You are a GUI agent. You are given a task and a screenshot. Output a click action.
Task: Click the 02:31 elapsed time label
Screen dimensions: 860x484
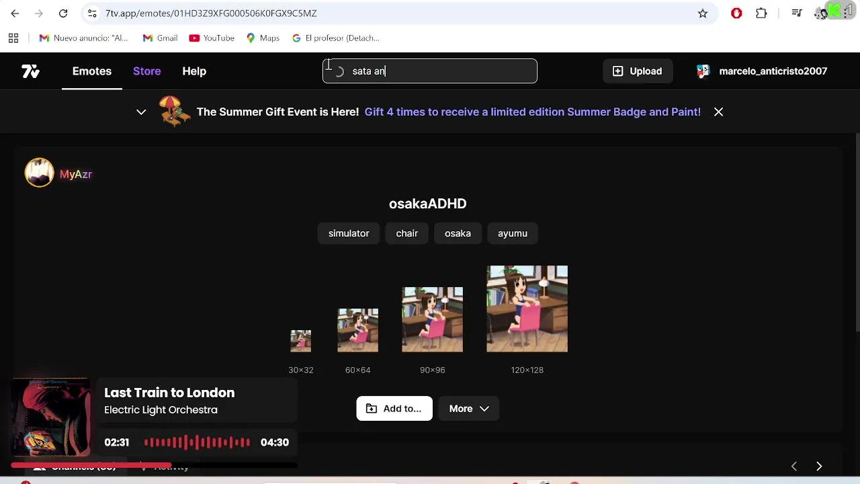(x=116, y=442)
